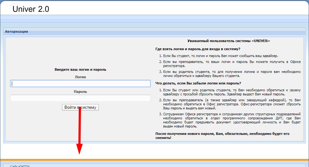Click the Пароль input field
This screenshot has height=167, width=309.
tap(80, 98)
